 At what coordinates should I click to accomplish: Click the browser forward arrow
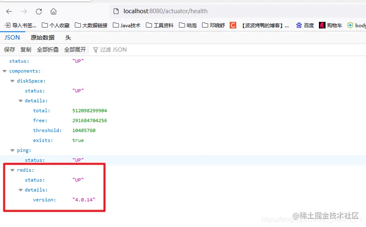click(x=24, y=11)
